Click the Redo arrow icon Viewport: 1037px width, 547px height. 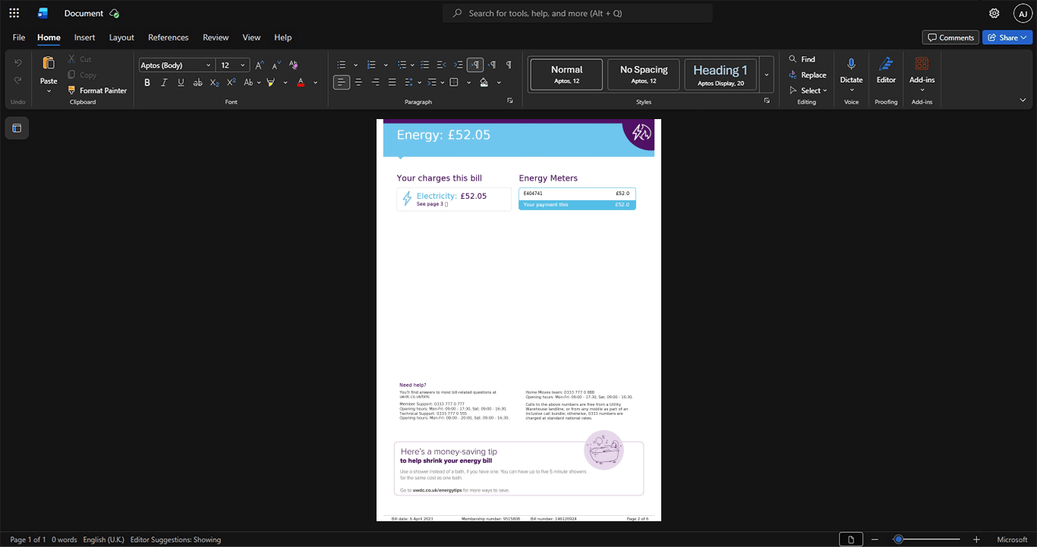18,80
